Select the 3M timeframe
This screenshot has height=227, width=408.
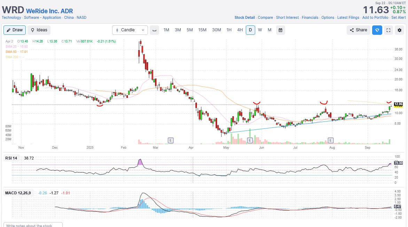[178, 30]
